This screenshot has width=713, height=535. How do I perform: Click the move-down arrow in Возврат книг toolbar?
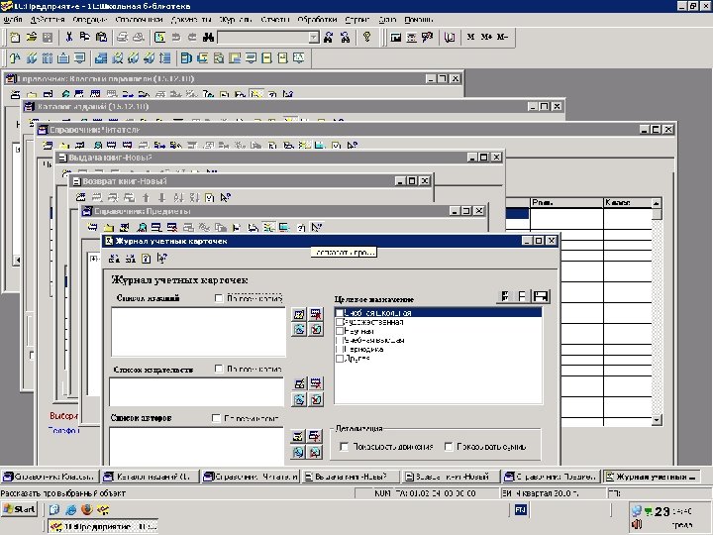coord(161,197)
